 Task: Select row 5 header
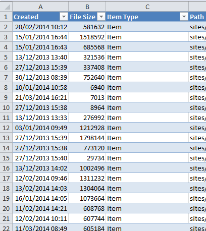point(6,57)
